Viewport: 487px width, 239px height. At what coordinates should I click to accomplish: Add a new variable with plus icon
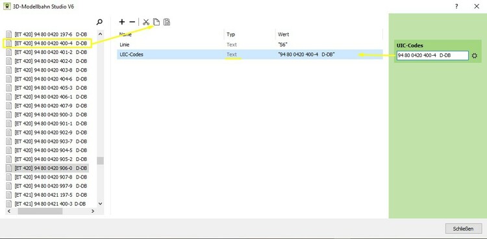pos(122,22)
